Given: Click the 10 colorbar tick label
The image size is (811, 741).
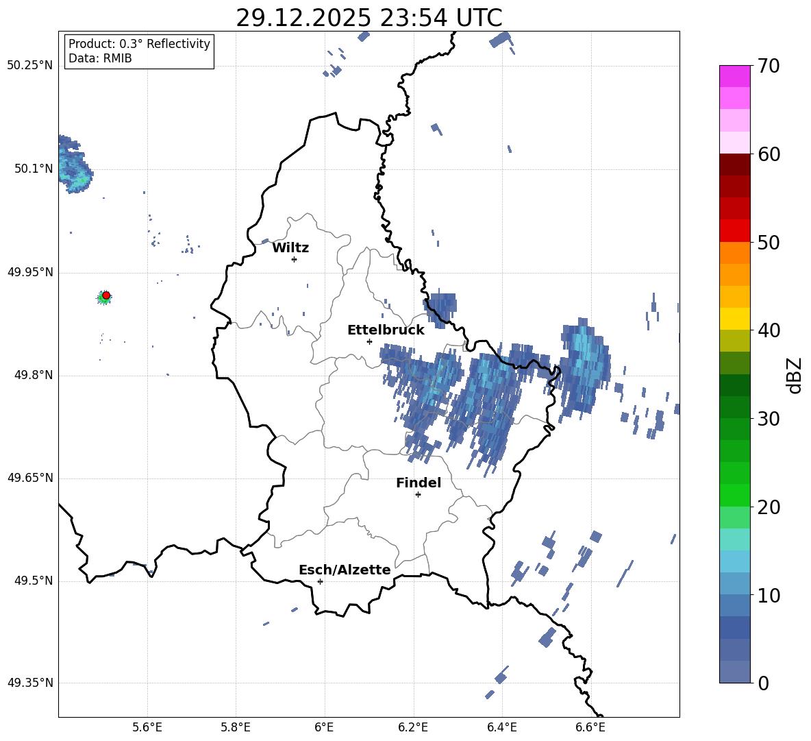Looking at the screenshot, I should [768, 595].
